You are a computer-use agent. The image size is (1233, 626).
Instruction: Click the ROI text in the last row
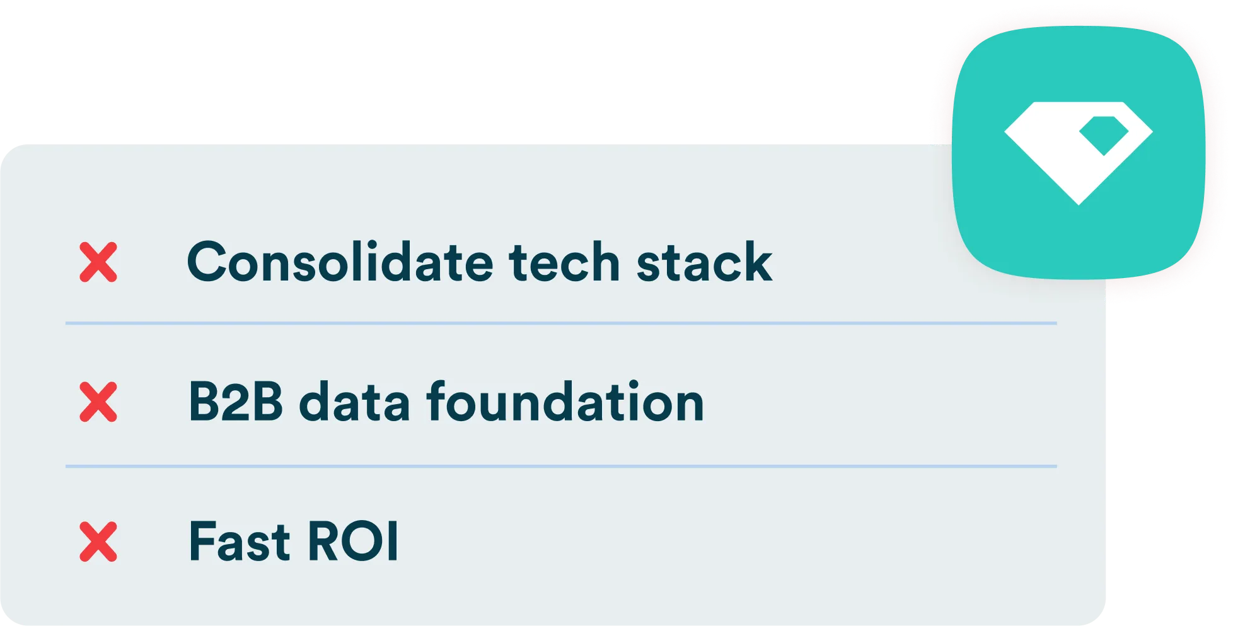[x=353, y=542]
